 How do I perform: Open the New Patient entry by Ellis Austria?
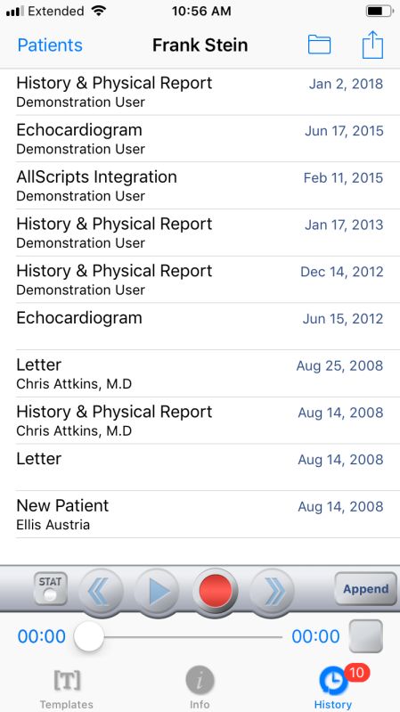point(200,514)
